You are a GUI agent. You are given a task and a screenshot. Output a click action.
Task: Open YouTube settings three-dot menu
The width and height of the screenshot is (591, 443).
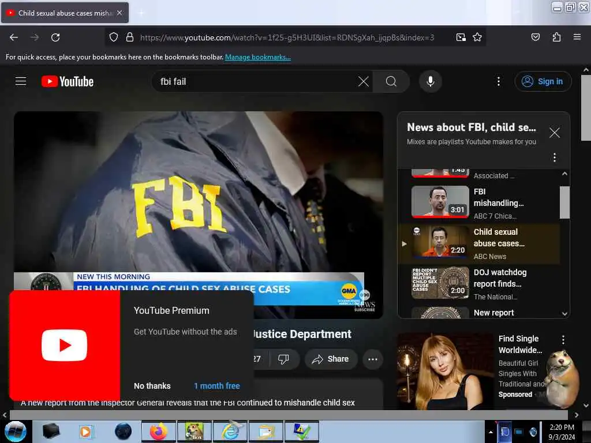click(x=498, y=81)
